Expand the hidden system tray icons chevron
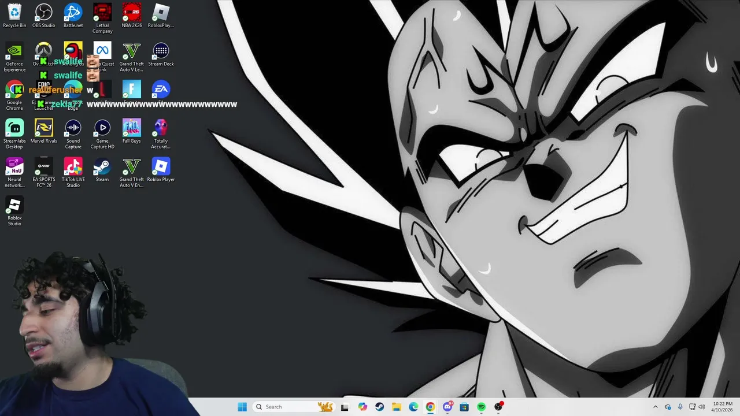The image size is (740, 416). 655,407
